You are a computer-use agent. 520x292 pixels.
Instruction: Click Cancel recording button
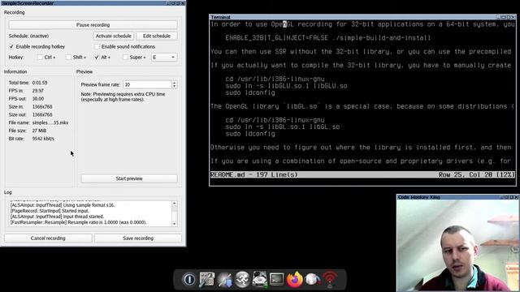(x=48, y=238)
